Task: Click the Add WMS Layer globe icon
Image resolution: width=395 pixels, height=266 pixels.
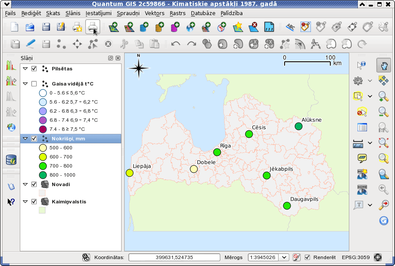Action: [x=191, y=27]
